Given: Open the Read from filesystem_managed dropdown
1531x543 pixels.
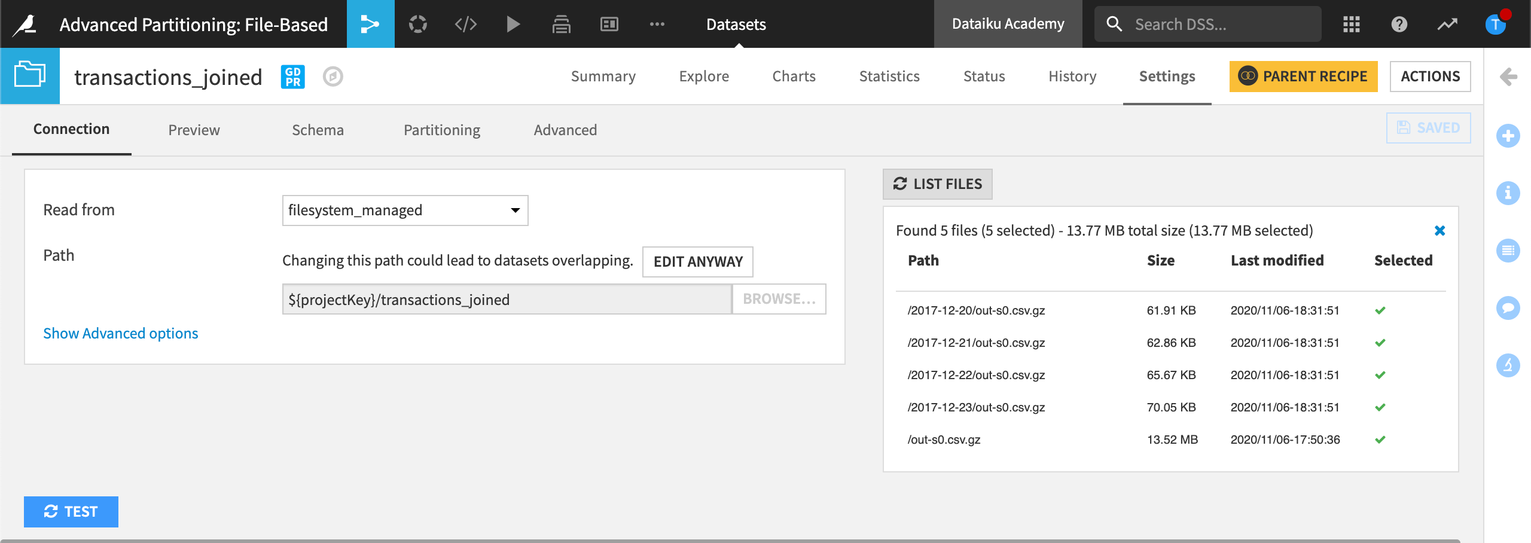Looking at the screenshot, I should click(405, 210).
